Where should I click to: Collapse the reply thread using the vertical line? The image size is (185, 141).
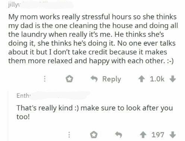pos(8,116)
